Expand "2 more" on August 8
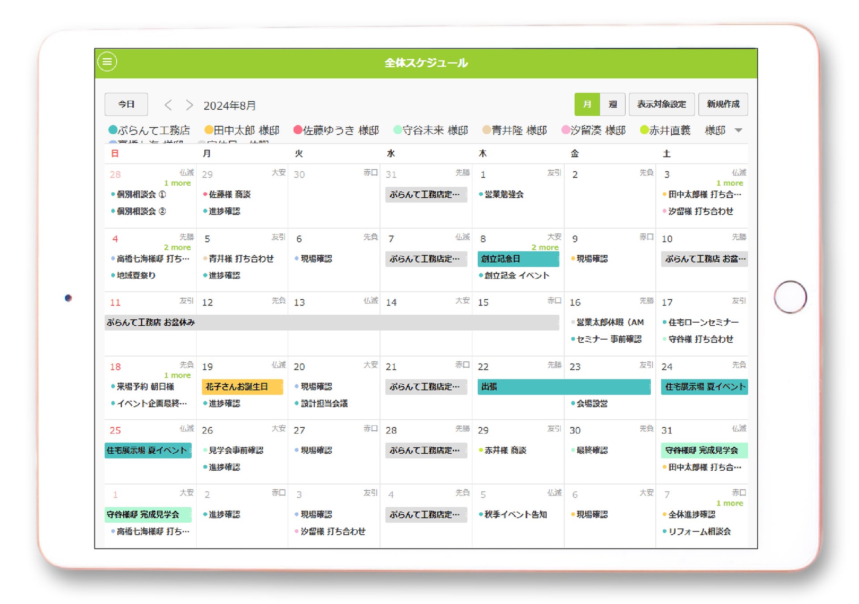Viewport: 859px width, 604px height. (x=544, y=247)
